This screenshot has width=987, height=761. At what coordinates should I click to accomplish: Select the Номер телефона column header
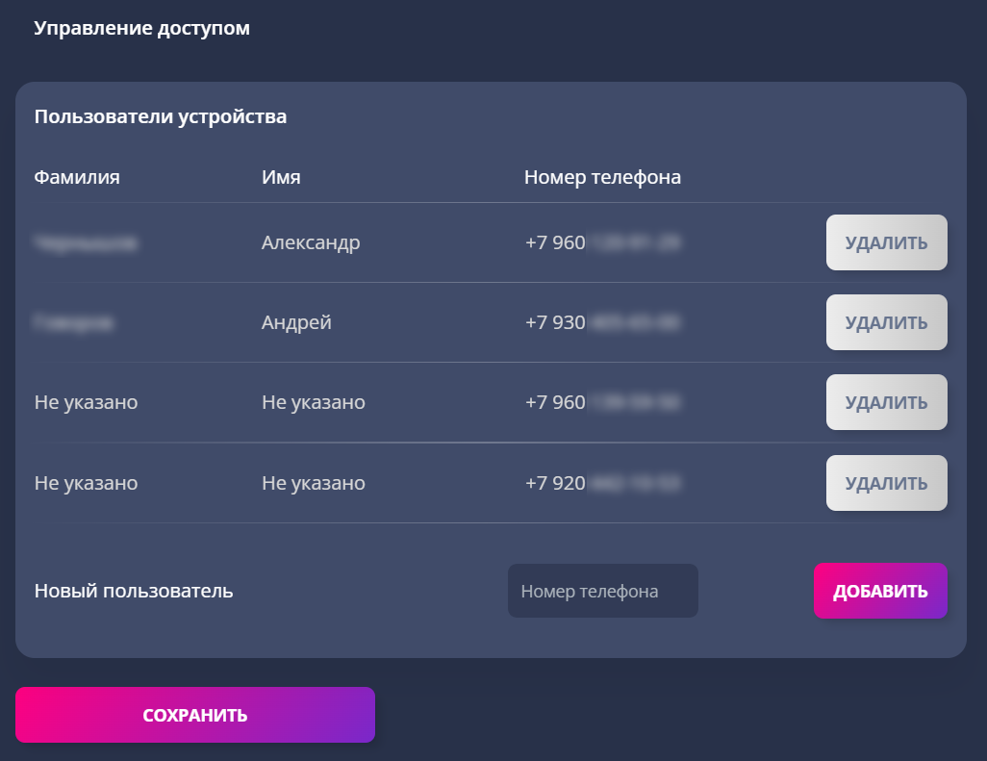pos(602,178)
